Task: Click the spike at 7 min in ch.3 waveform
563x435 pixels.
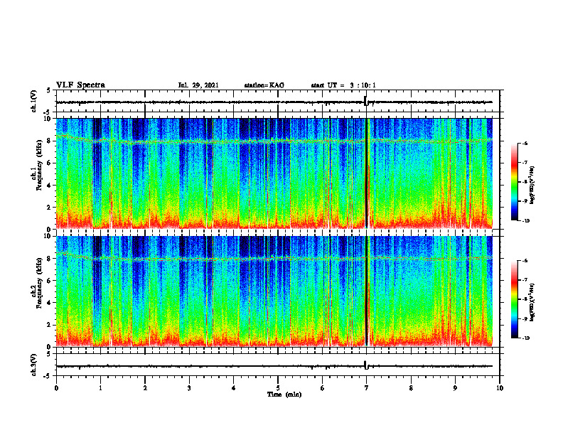Action: click(366, 365)
